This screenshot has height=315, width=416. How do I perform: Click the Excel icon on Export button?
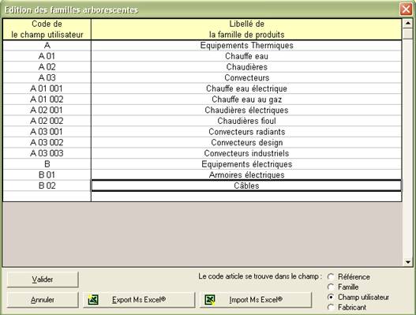click(x=93, y=300)
